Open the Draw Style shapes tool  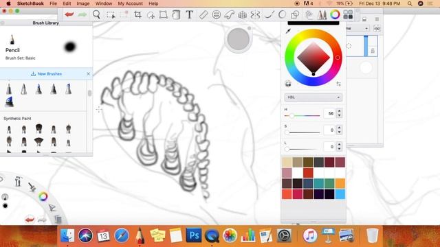tap(295, 14)
